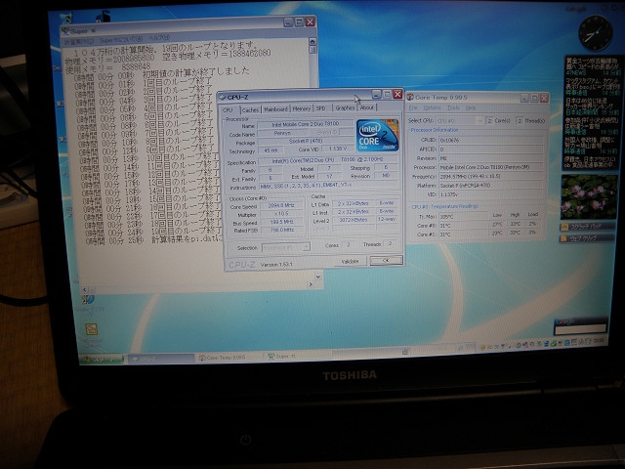625x469 pixels.
Task: Click the Core Temp title bar icon
Action: (x=410, y=97)
